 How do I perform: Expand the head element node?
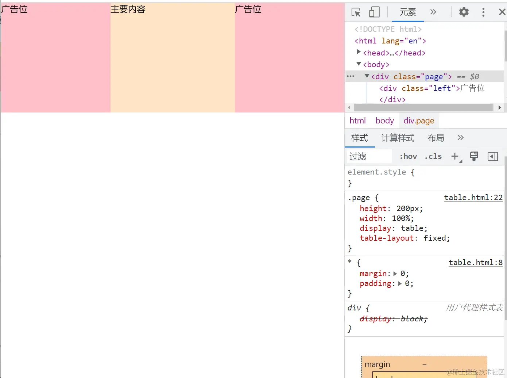pyautogui.click(x=359, y=52)
